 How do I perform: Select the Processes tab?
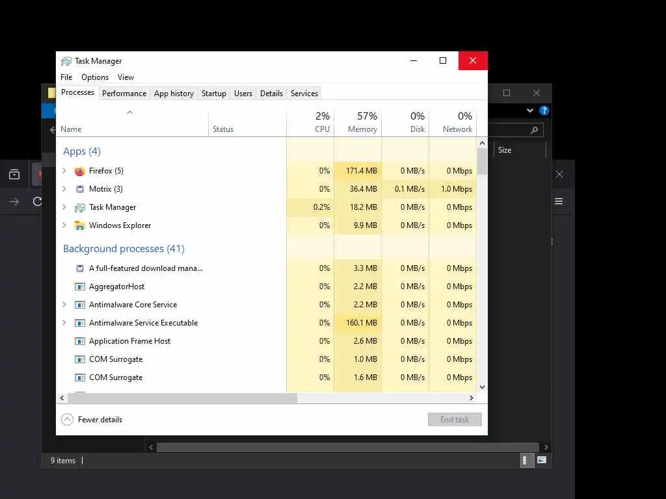pyautogui.click(x=78, y=92)
